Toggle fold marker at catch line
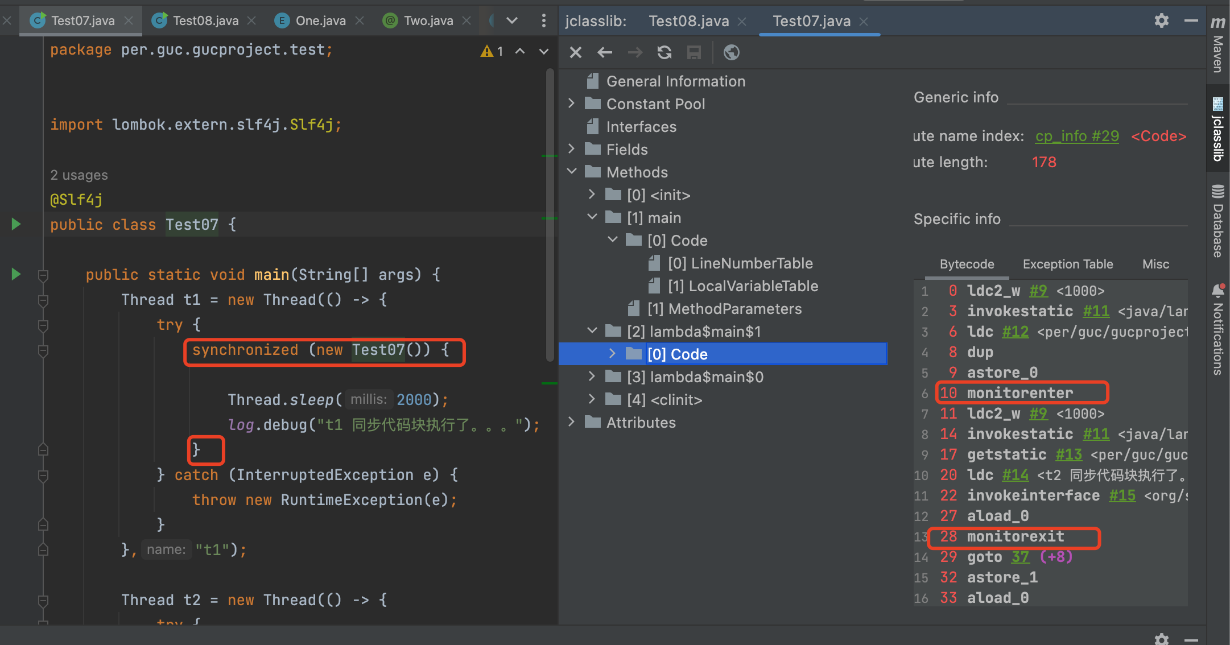 (x=43, y=475)
